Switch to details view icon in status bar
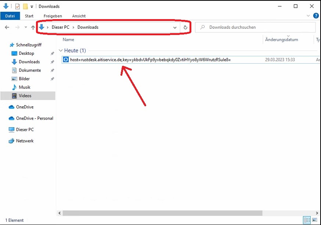The height and width of the screenshot is (225, 321). click(307, 220)
